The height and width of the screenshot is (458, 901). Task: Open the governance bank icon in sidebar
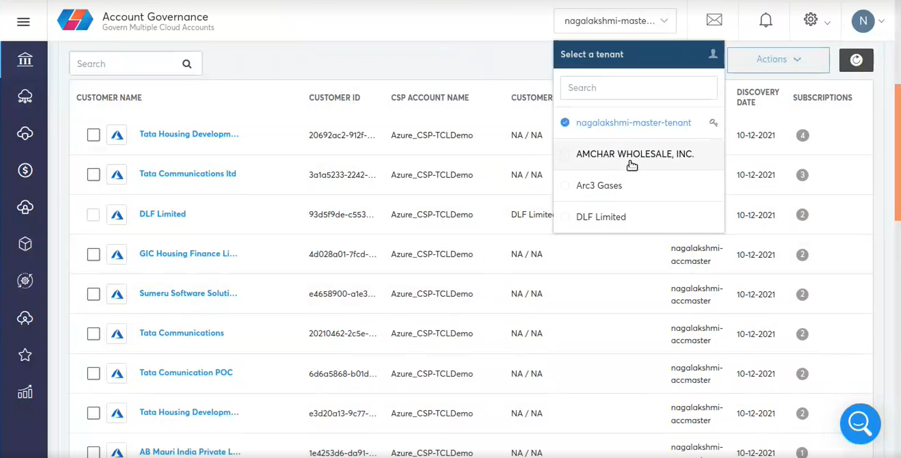tap(25, 59)
